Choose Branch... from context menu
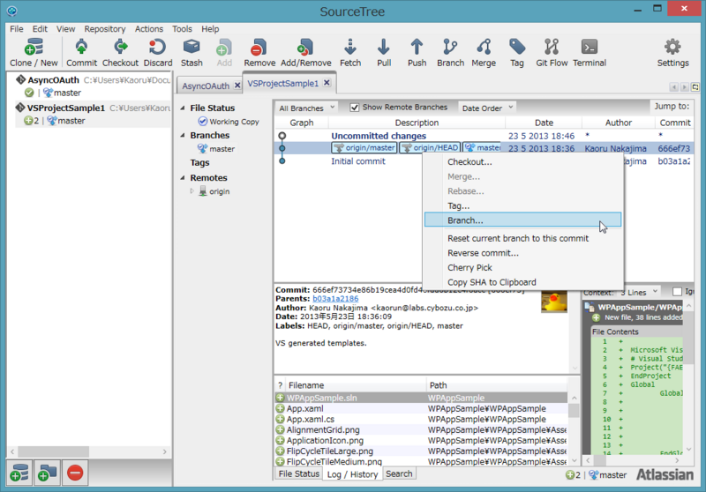706x492 pixels. [522, 220]
